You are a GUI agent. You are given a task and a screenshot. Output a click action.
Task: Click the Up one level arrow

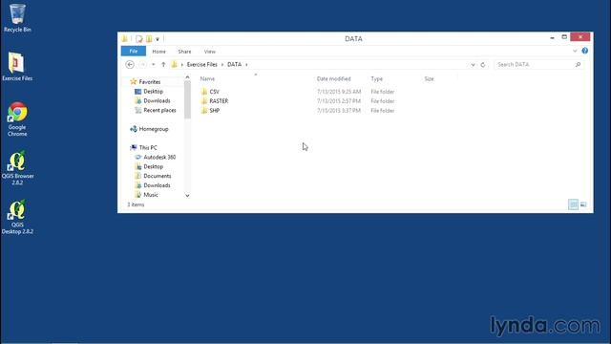pyautogui.click(x=163, y=64)
